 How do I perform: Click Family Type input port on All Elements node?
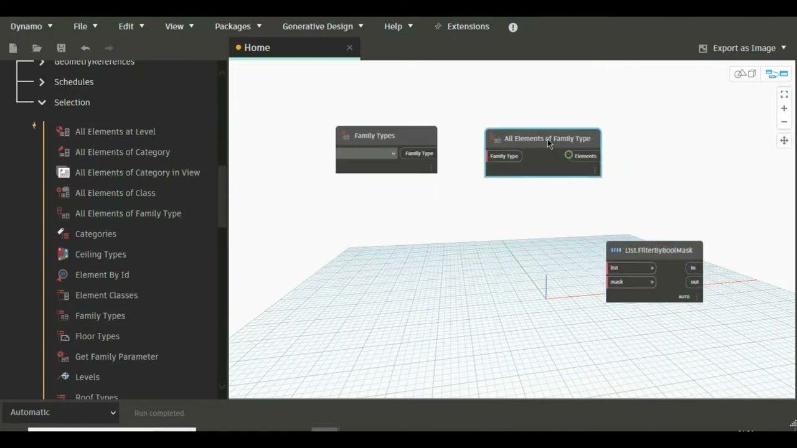(504, 156)
